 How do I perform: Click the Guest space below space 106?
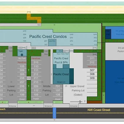[22, 99]
